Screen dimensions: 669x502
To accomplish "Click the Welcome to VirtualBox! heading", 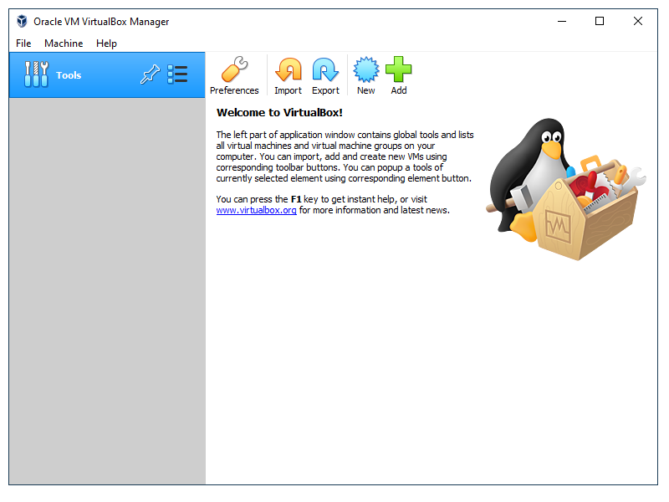I will (279, 112).
